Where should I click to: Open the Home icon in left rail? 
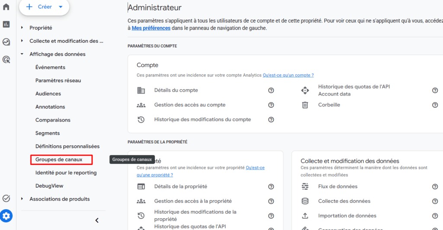tap(6, 7)
